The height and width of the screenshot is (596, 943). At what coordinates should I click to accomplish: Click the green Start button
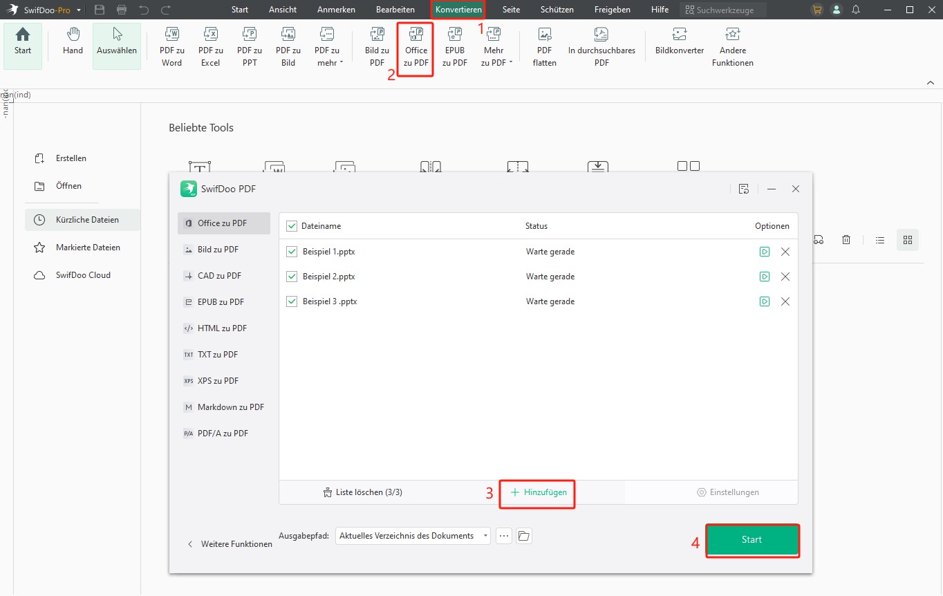coord(752,539)
